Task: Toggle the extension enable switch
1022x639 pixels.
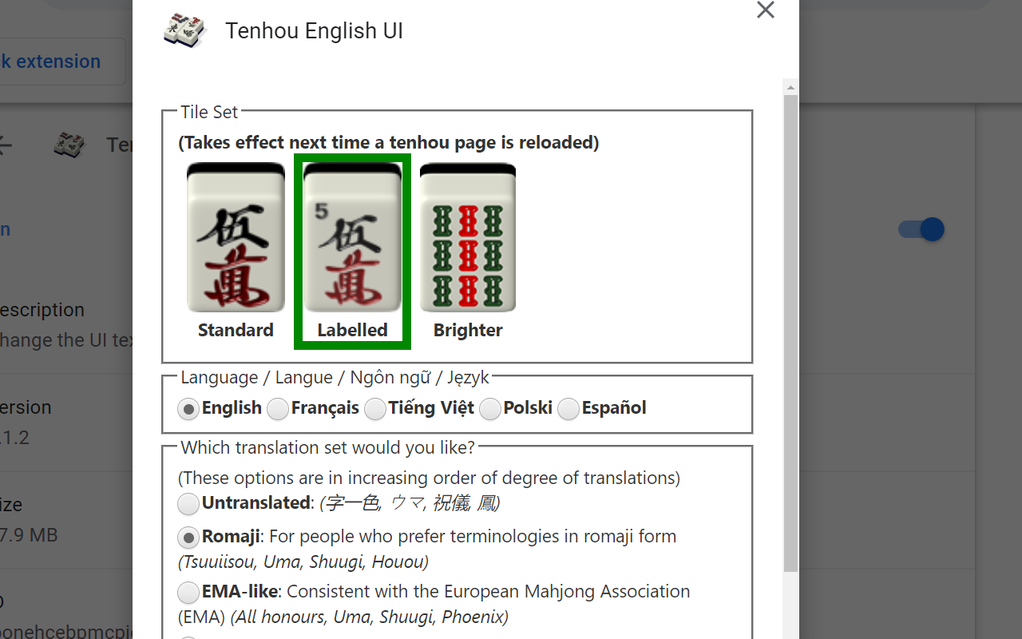Action: pyautogui.click(x=920, y=229)
